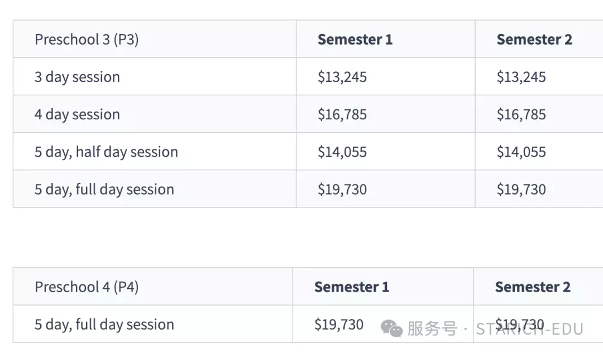This screenshot has height=353, width=603.
Task: Click Semester 1 header in P4 table
Action: coord(352,287)
